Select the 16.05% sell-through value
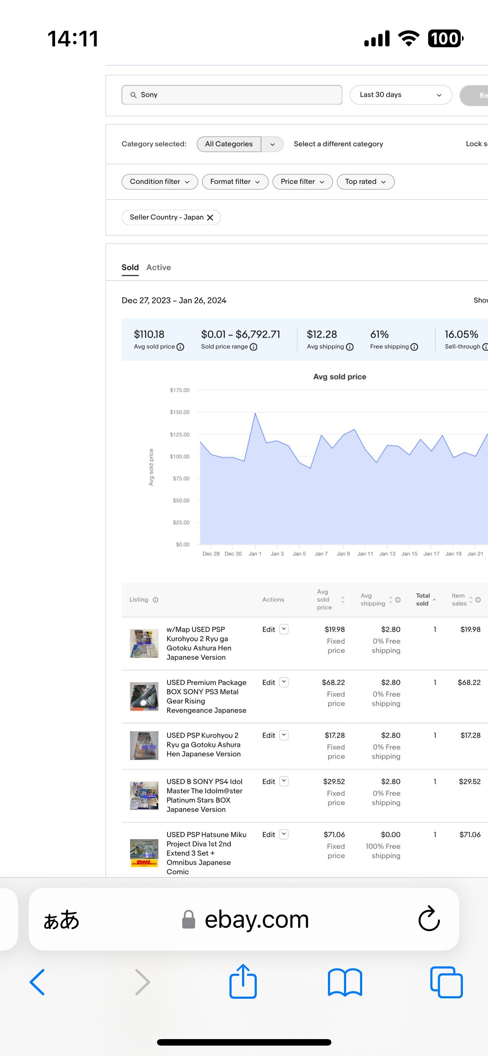 pyautogui.click(x=462, y=335)
